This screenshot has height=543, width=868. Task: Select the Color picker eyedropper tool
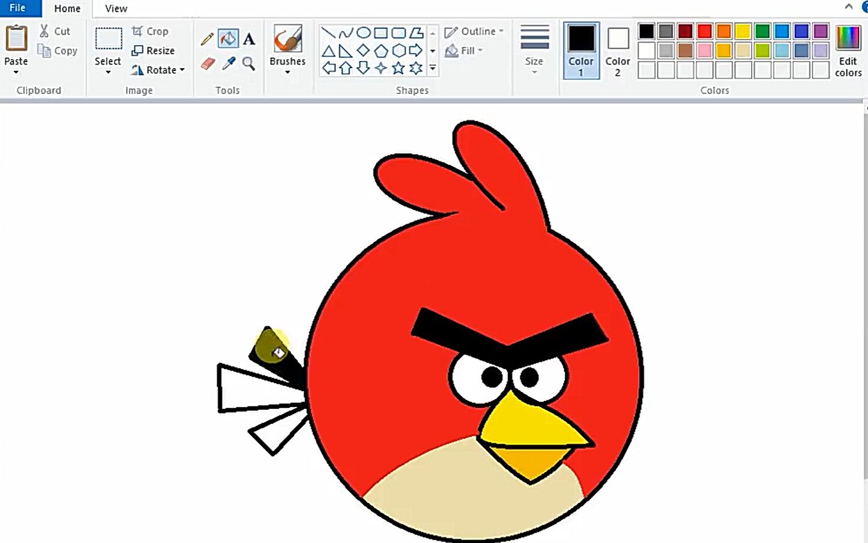pos(228,64)
